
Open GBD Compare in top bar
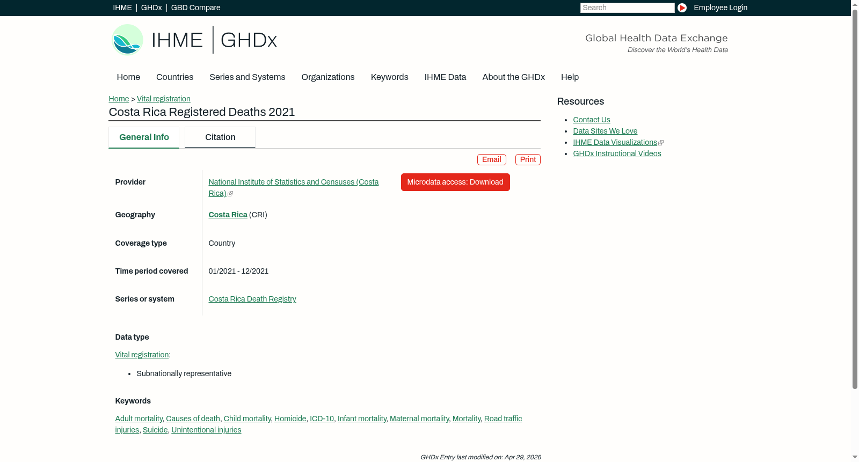(196, 8)
